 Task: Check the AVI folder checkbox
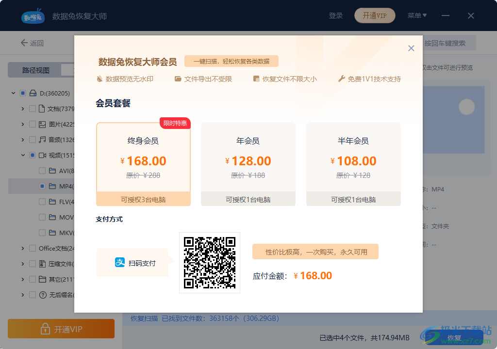[x=42, y=170]
